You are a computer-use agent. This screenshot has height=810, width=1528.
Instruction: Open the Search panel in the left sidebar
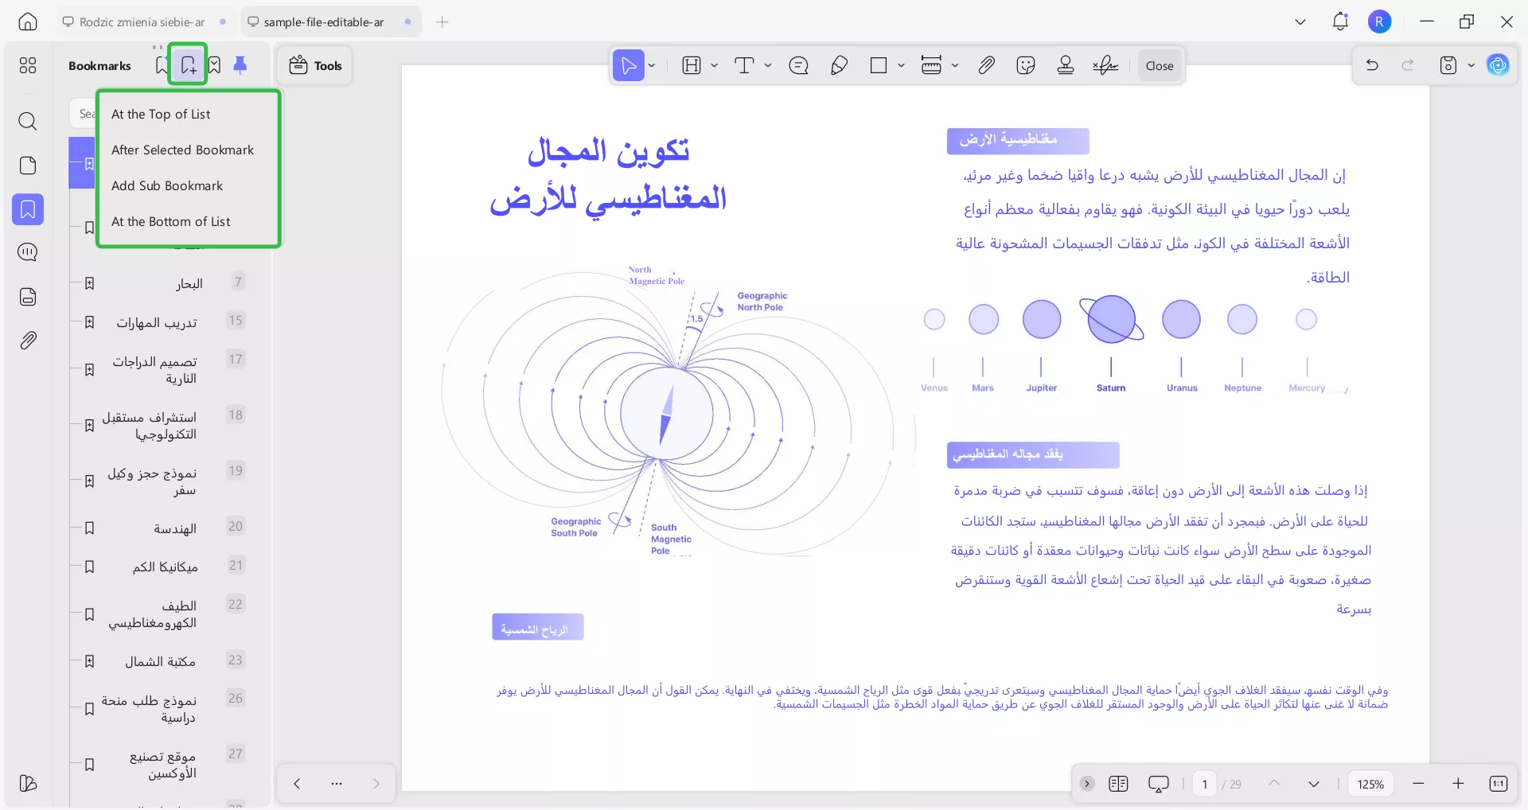(28, 122)
